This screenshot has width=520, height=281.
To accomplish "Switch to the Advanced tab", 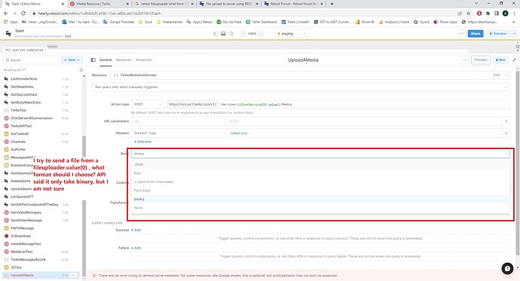I will point(144,60).
